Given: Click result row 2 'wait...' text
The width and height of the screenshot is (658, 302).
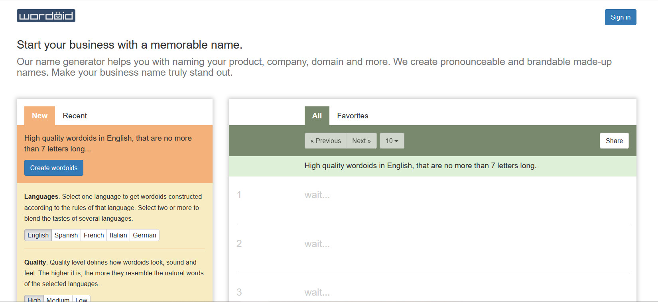Looking at the screenshot, I should pos(317,244).
